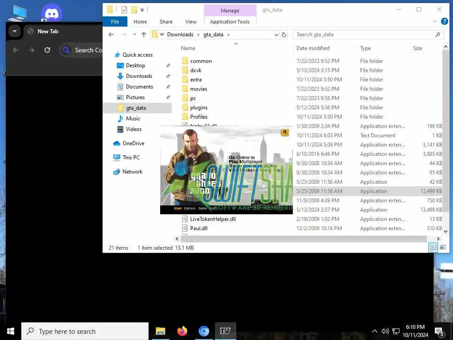
Task: Launch Firefox from the taskbar
Action: (182, 331)
